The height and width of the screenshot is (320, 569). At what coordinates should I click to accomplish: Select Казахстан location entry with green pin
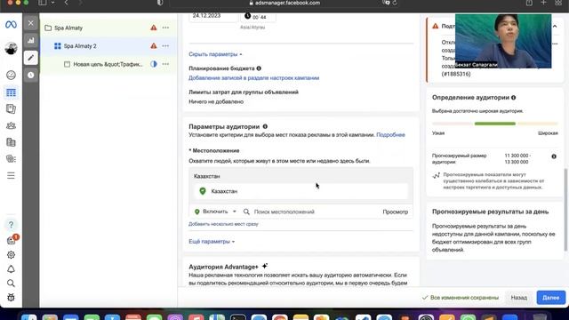(301, 191)
